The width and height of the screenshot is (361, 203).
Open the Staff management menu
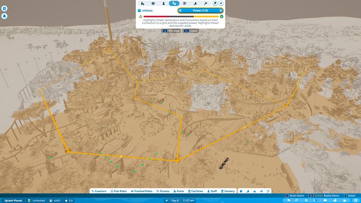pos(213,191)
